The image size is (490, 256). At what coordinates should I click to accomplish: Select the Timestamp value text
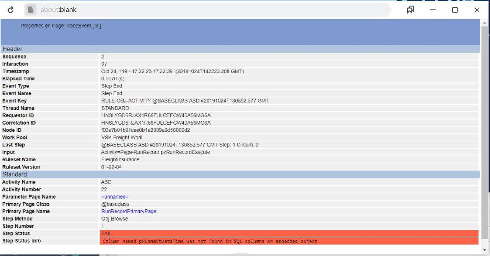coord(173,71)
